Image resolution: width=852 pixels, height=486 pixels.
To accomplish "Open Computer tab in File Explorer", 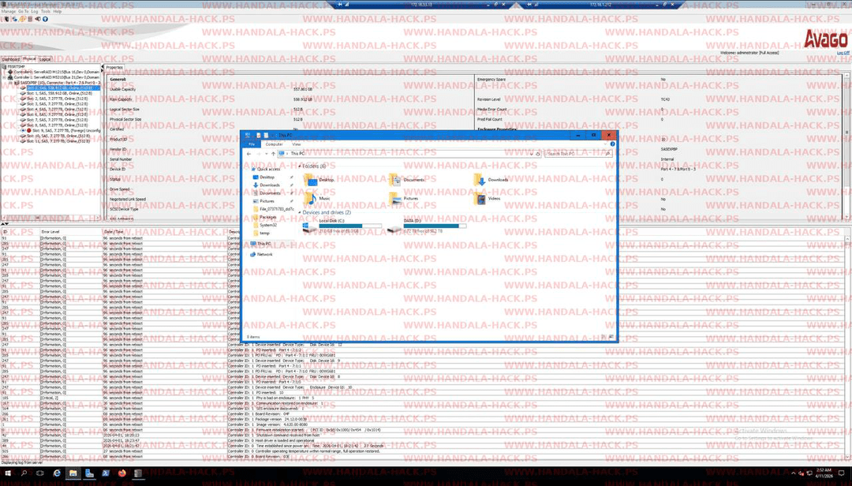I will (x=274, y=144).
